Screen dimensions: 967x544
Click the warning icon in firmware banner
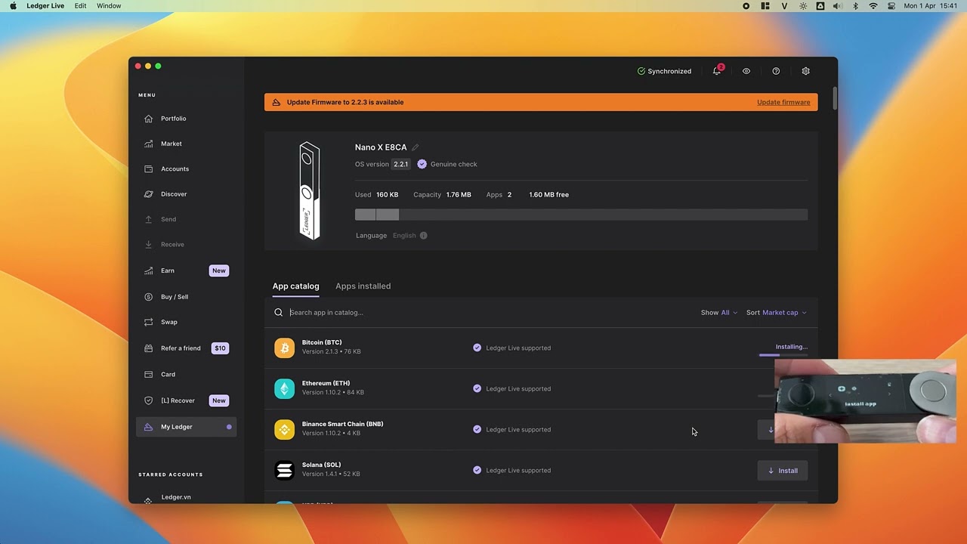(276, 102)
